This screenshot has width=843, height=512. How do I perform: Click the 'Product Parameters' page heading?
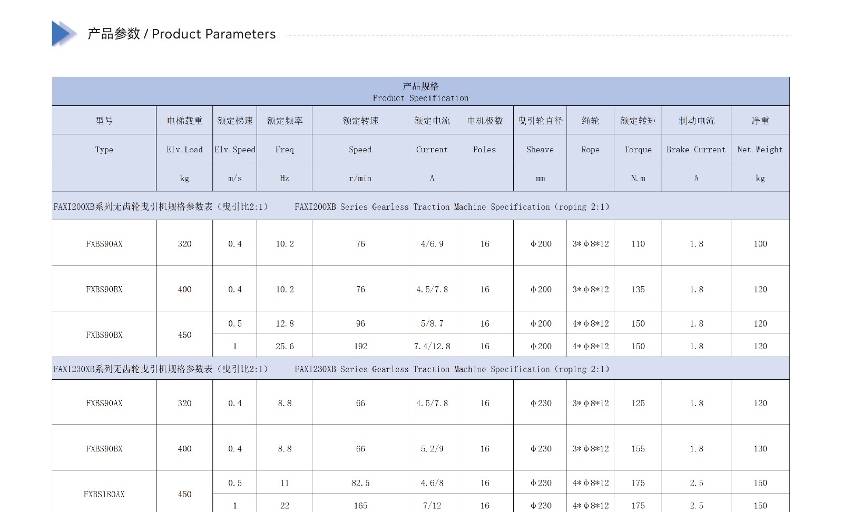click(181, 34)
